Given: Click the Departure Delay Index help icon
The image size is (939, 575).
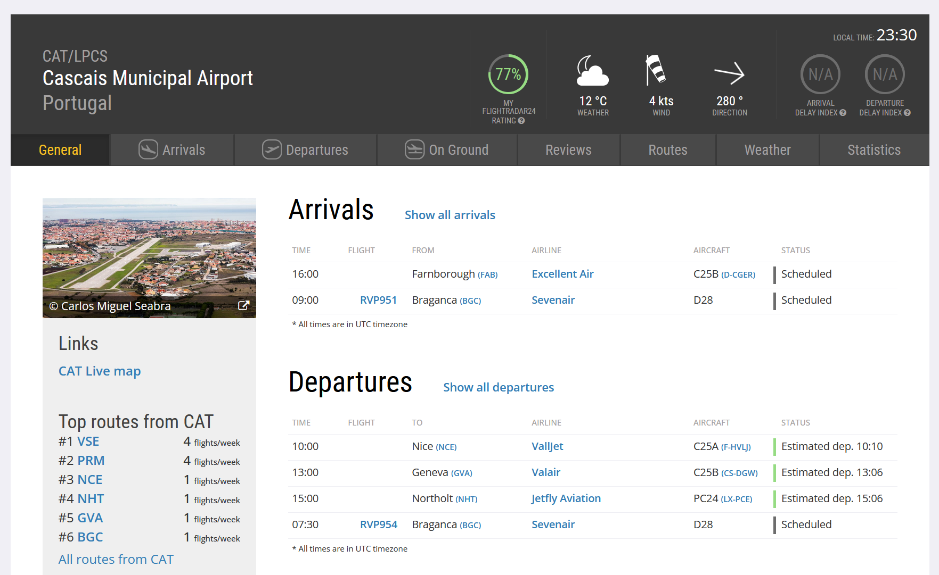Looking at the screenshot, I should coord(907,113).
